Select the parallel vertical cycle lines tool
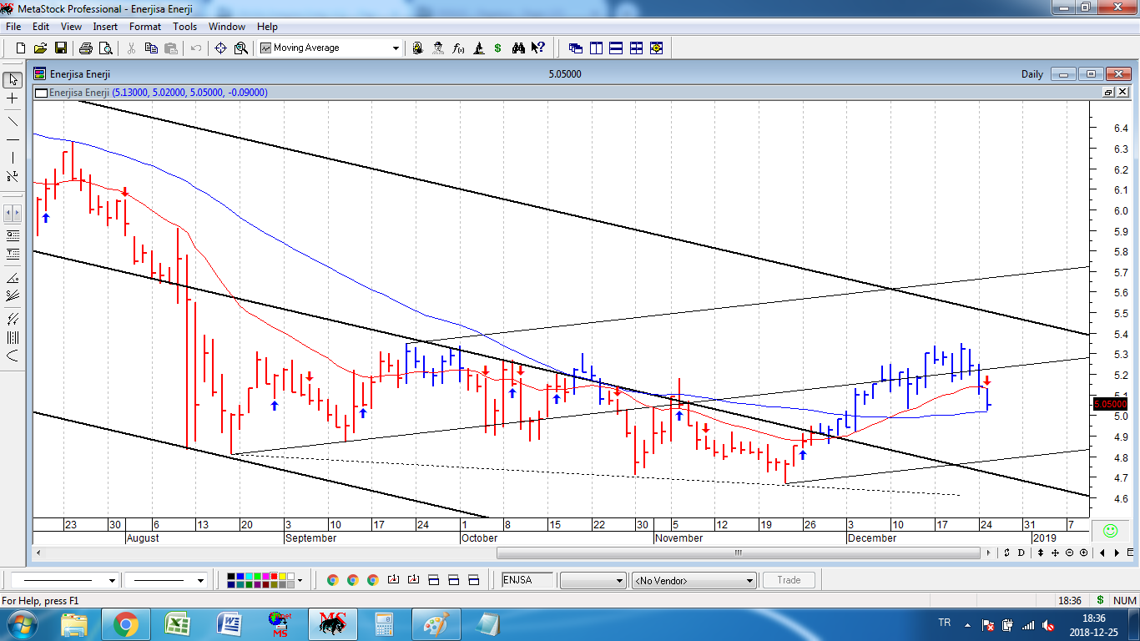 13,337
